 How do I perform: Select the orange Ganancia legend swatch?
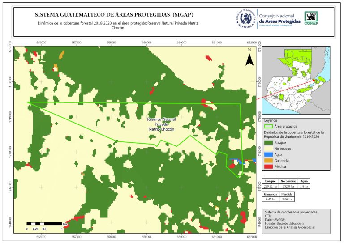click(x=268, y=160)
